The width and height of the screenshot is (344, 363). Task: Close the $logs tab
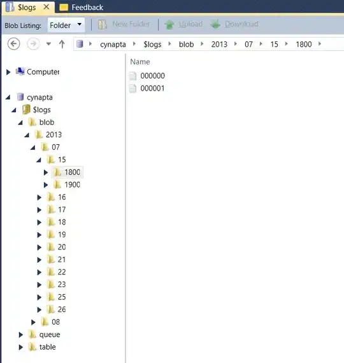47,7
